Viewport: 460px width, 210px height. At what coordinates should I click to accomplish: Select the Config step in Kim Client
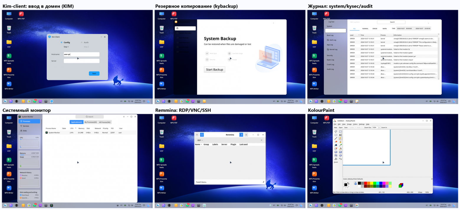coord(65,42)
